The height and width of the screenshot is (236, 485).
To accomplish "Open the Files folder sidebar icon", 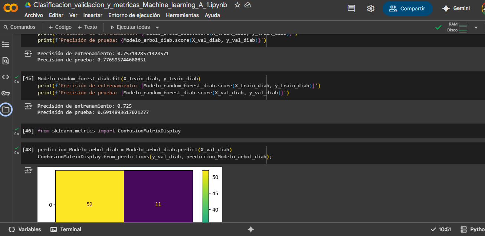I will (x=6, y=109).
